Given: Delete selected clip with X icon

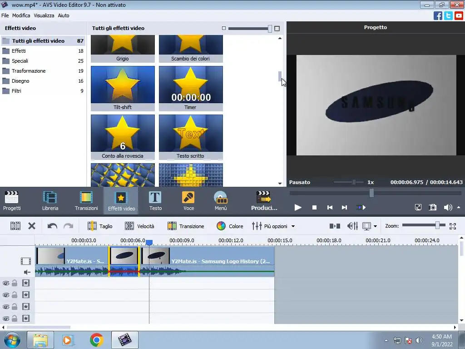Looking at the screenshot, I should pyautogui.click(x=32, y=226).
